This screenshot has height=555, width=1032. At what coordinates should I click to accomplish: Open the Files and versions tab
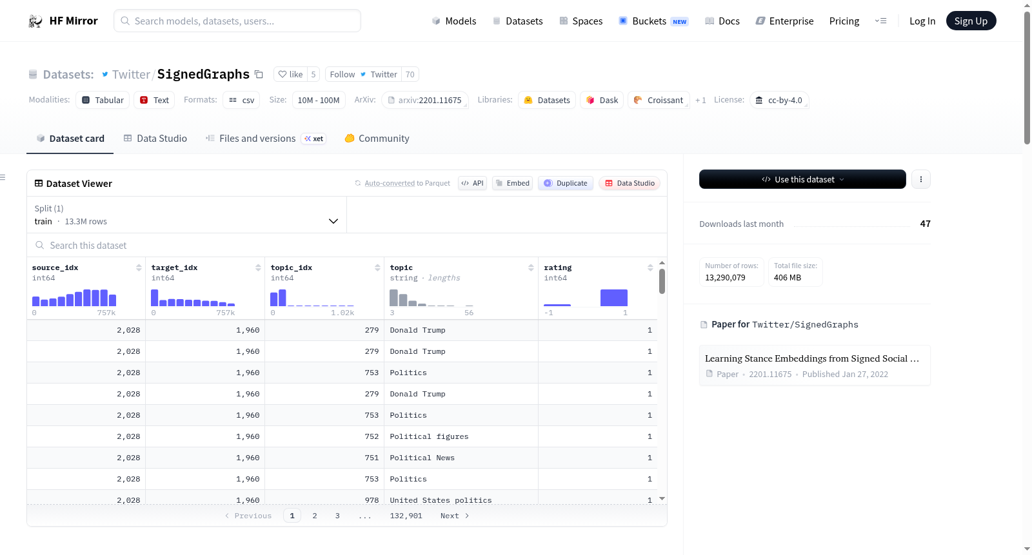(x=266, y=139)
